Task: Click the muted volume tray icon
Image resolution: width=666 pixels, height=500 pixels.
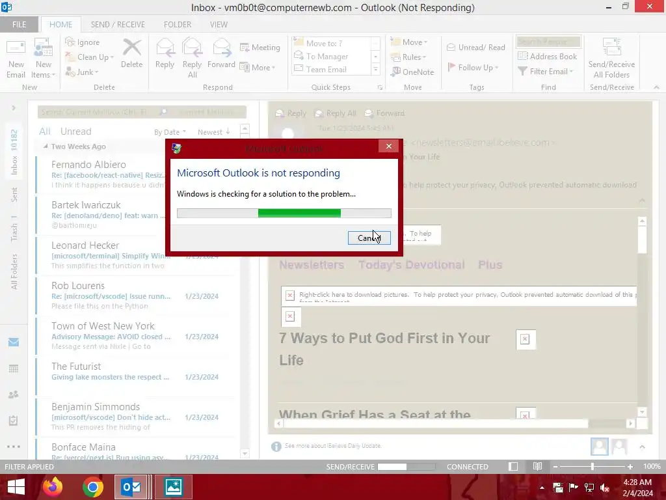Action: coord(605,488)
